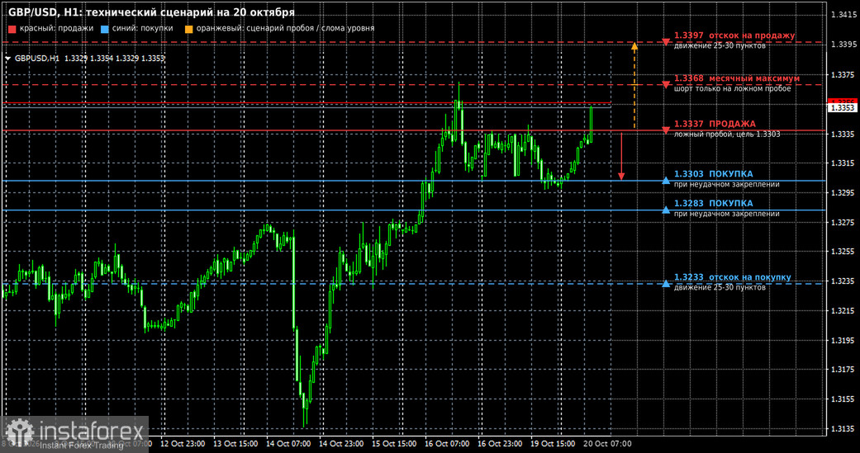This screenshot has height=453, width=860.
Task: Click the 1.3275 price axis value
Action: click(843, 223)
